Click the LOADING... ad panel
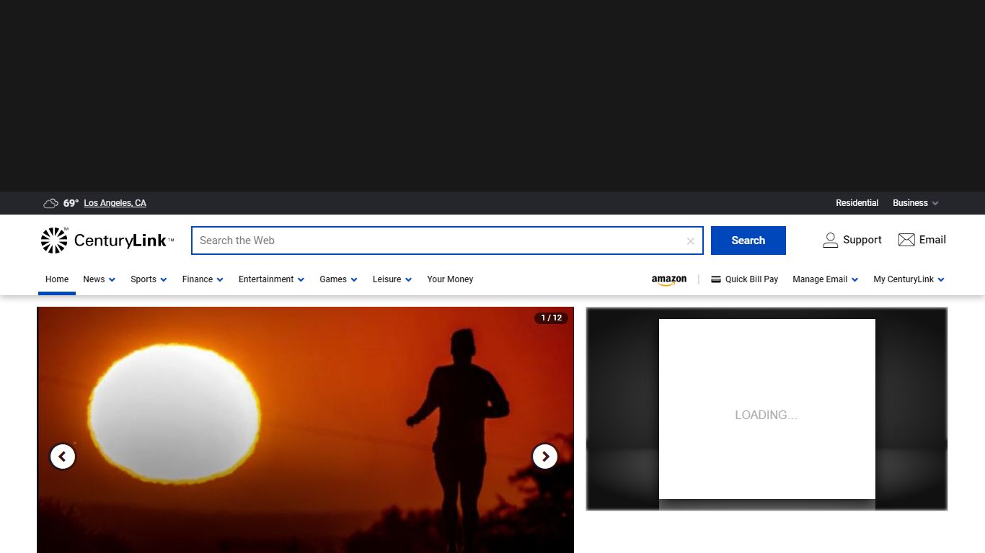This screenshot has height=553, width=985. (767, 409)
